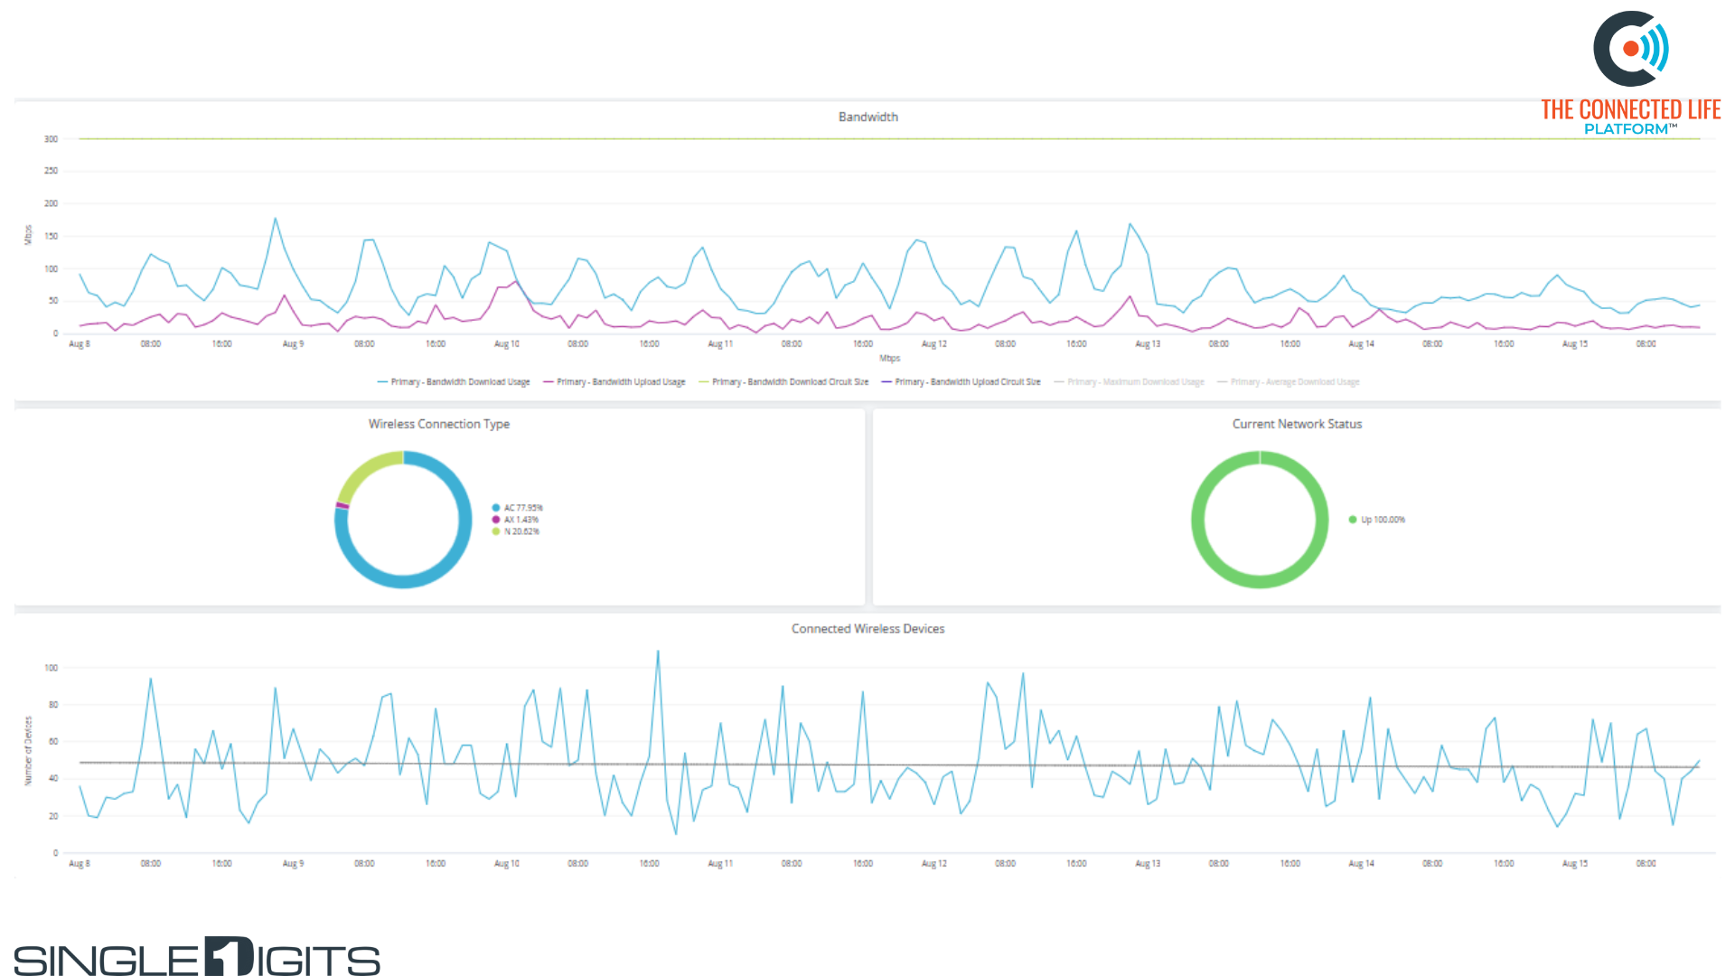Click the Current Network Status title
This screenshot has height=976, width=1735.
click(1297, 424)
